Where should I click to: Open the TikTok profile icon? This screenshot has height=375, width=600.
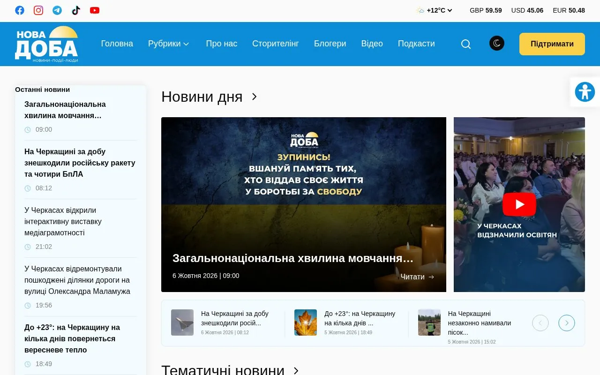click(x=76, y=10)
